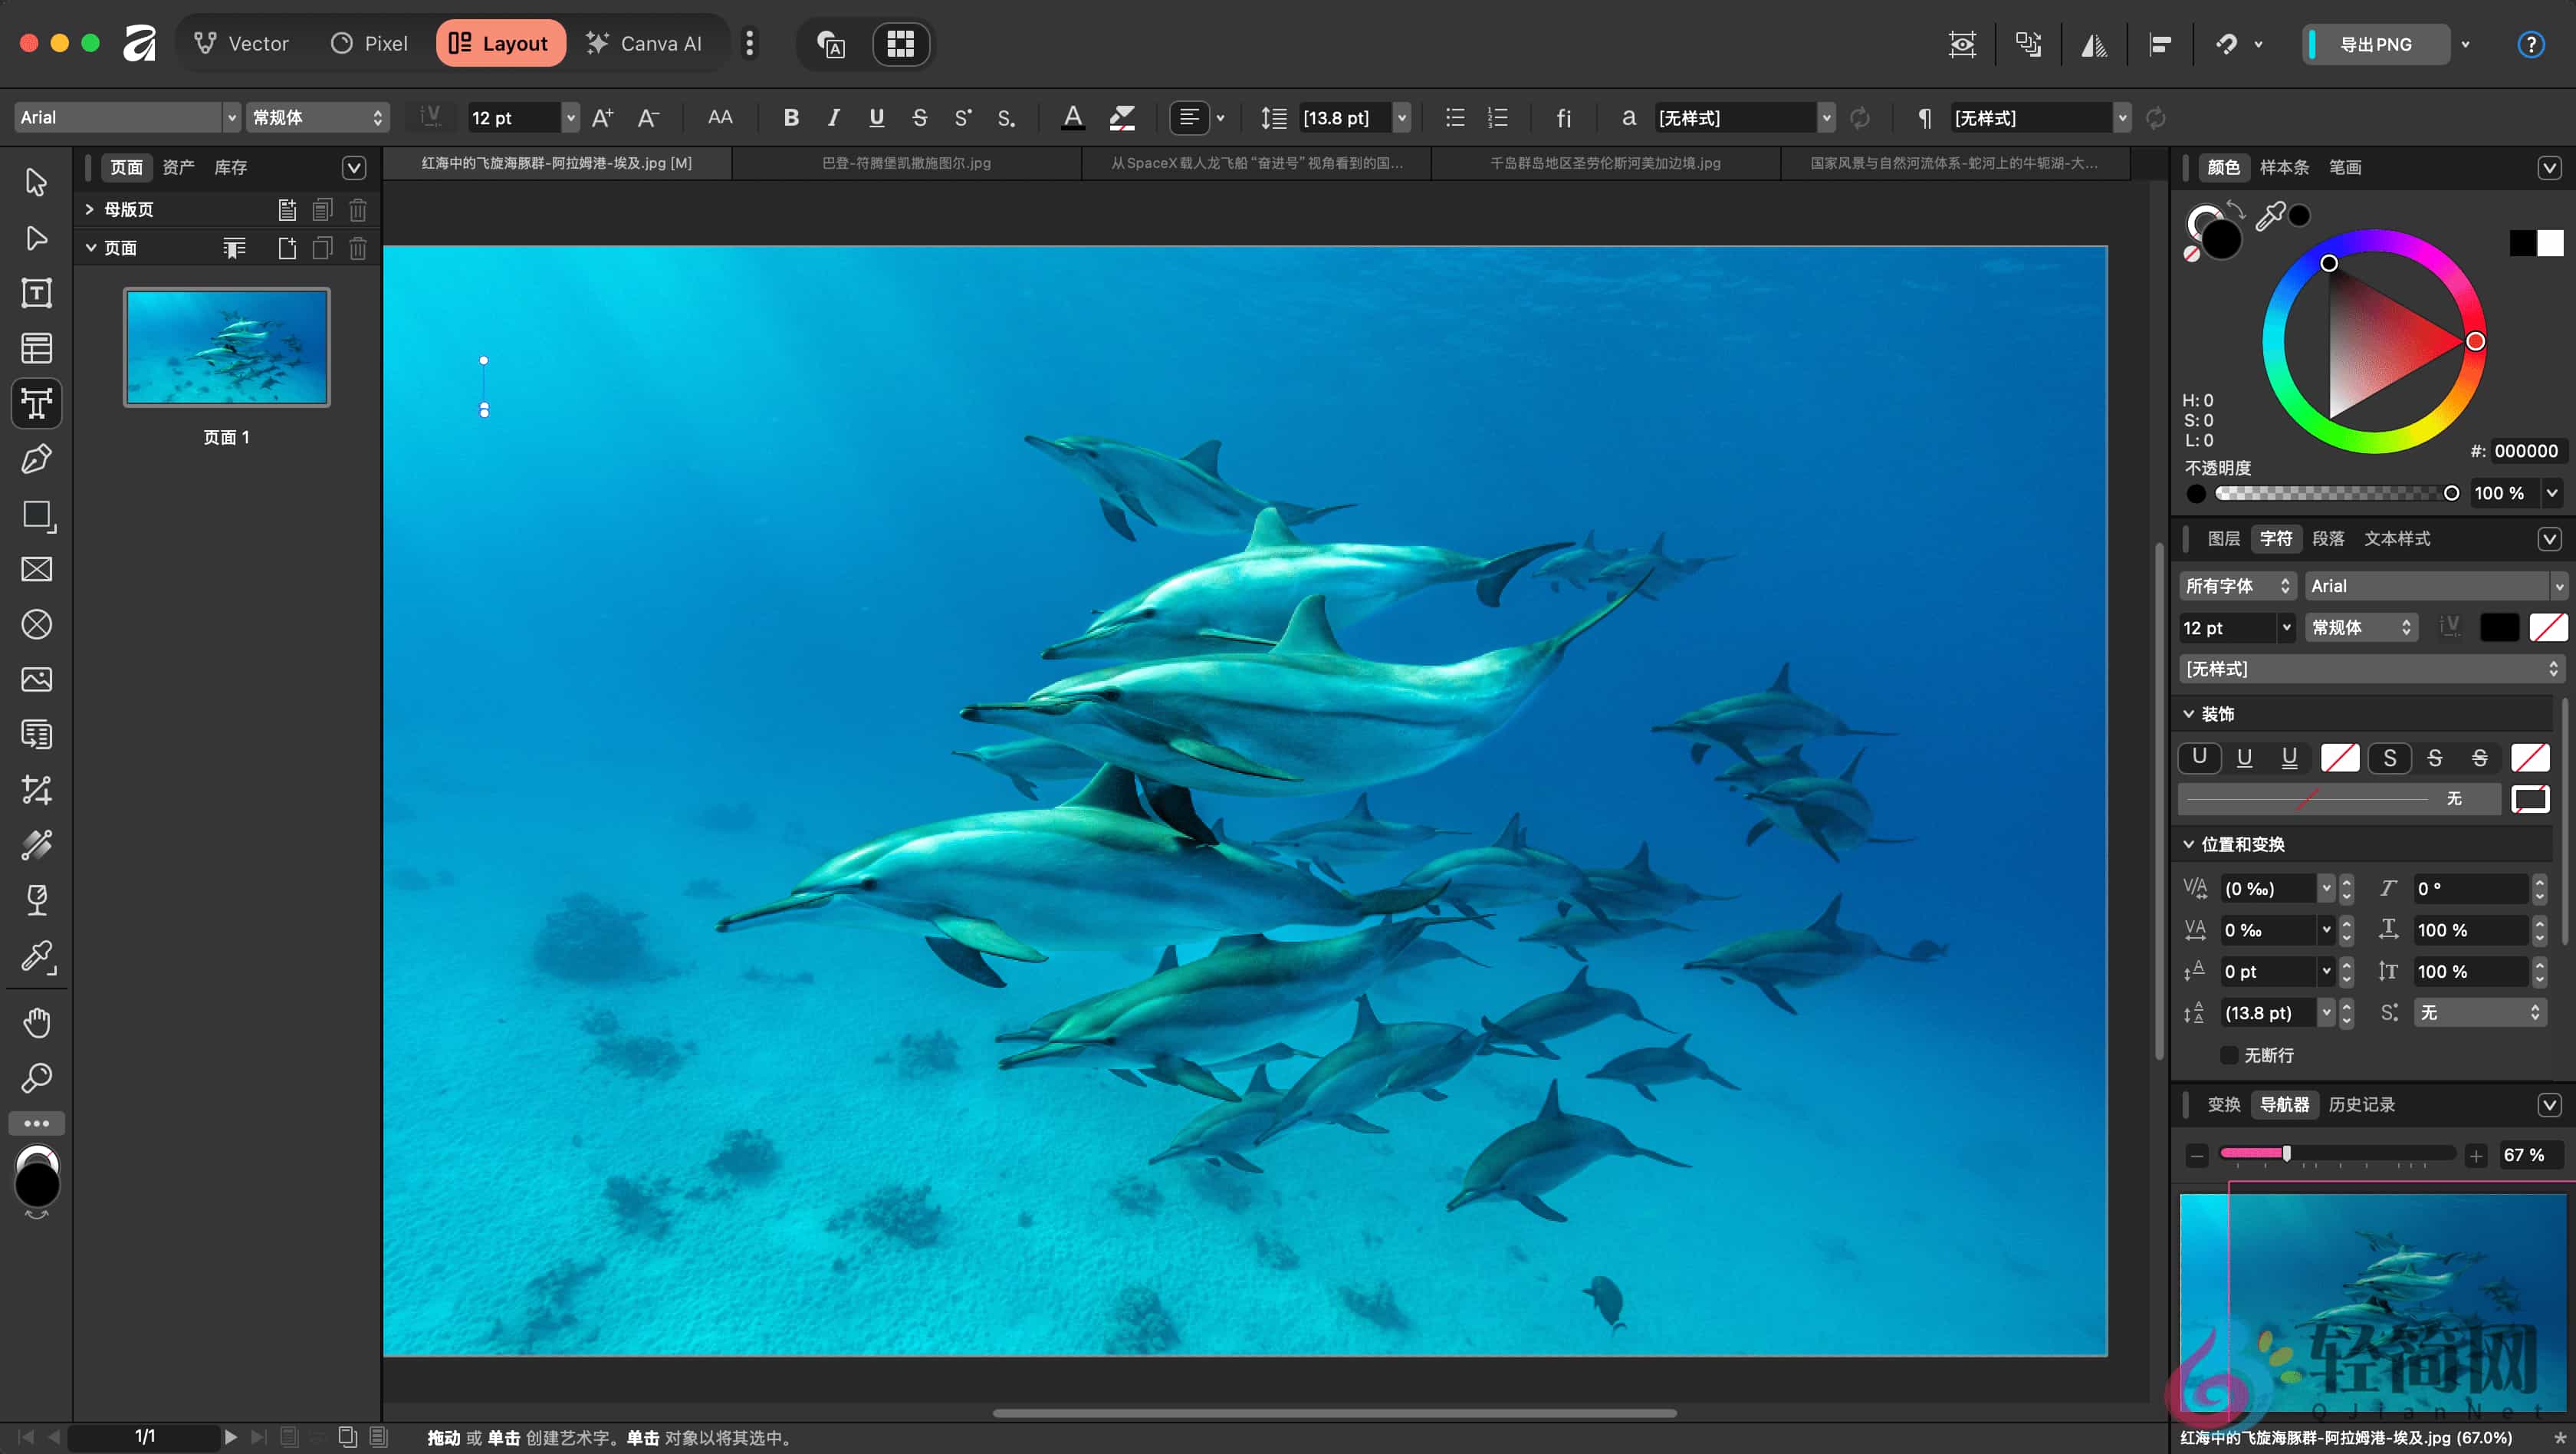Select the Zoom tool
Screen dimensions: 2576x1454
[x=36, y=1078]
